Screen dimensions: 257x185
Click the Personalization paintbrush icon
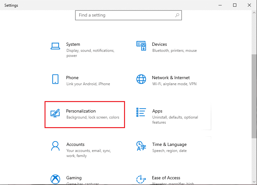[x=55, y=113]
